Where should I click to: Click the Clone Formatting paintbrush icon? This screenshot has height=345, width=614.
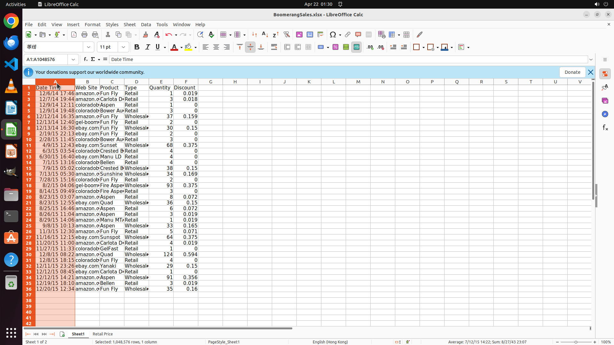click(146, 34)
